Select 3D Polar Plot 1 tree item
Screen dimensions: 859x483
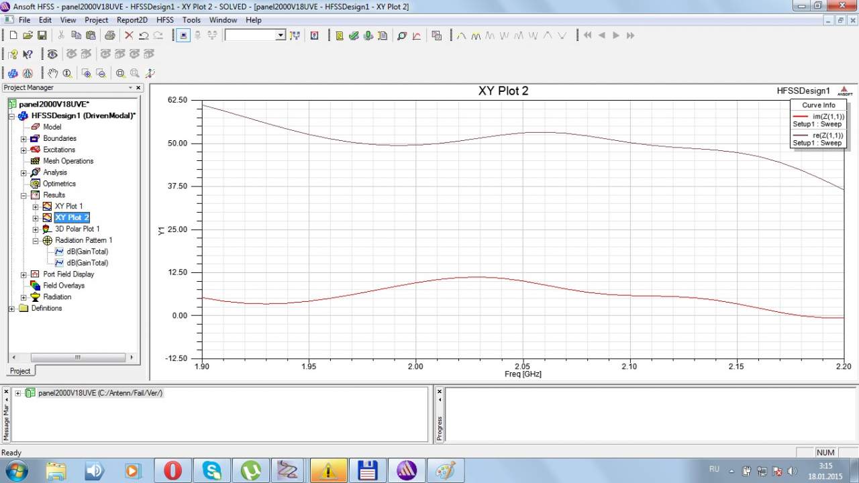tap(77, 229)
